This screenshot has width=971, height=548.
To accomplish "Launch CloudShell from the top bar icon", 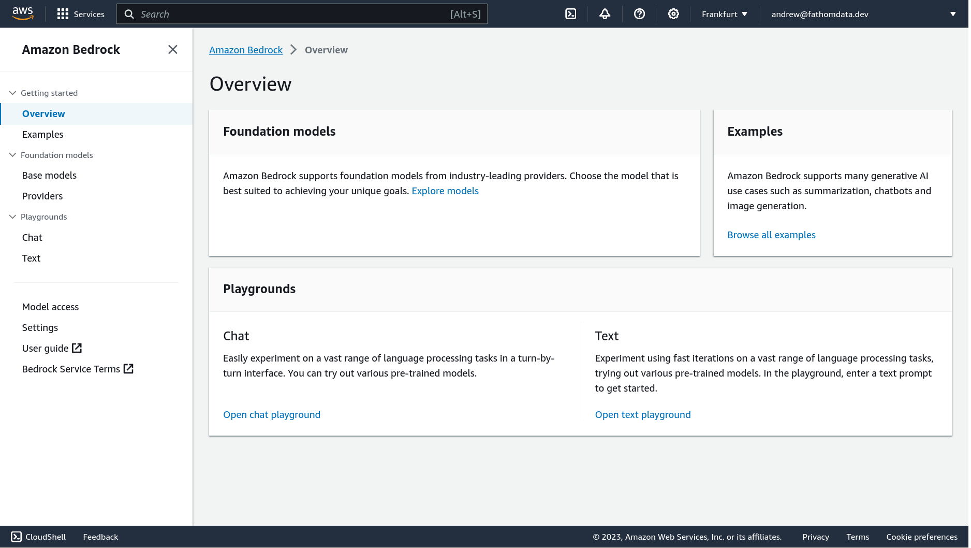I will 570,14.
